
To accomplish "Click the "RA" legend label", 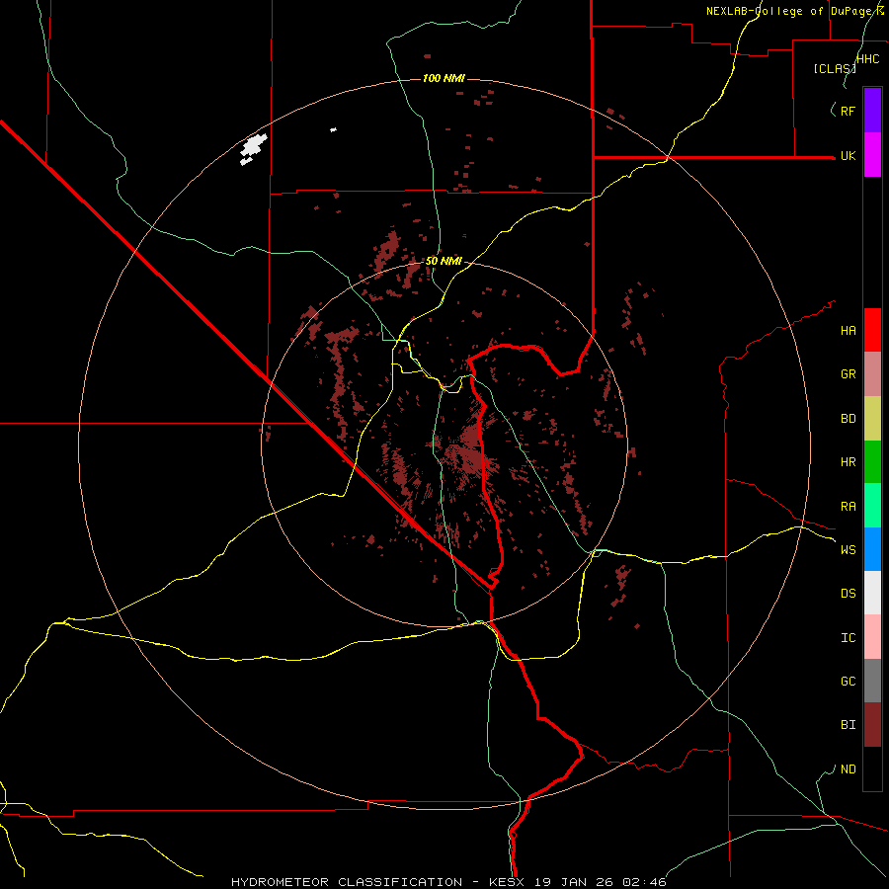I will 848,507.
